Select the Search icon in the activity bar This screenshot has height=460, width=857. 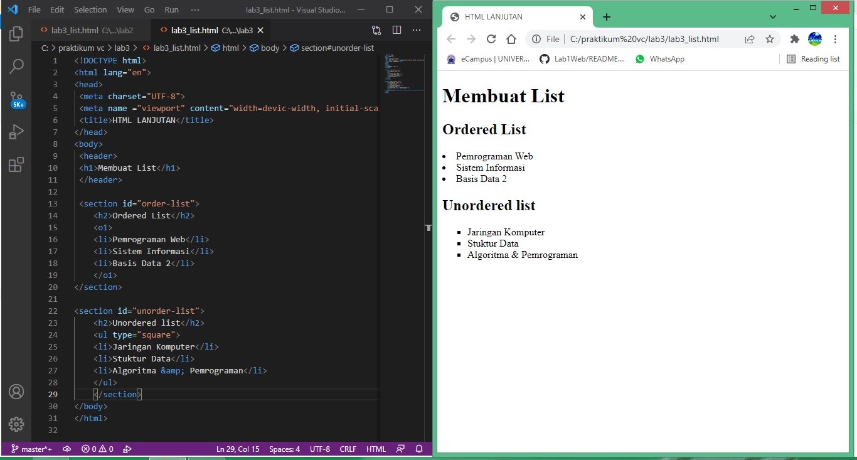pyautogui.click(x=16, y=67)
